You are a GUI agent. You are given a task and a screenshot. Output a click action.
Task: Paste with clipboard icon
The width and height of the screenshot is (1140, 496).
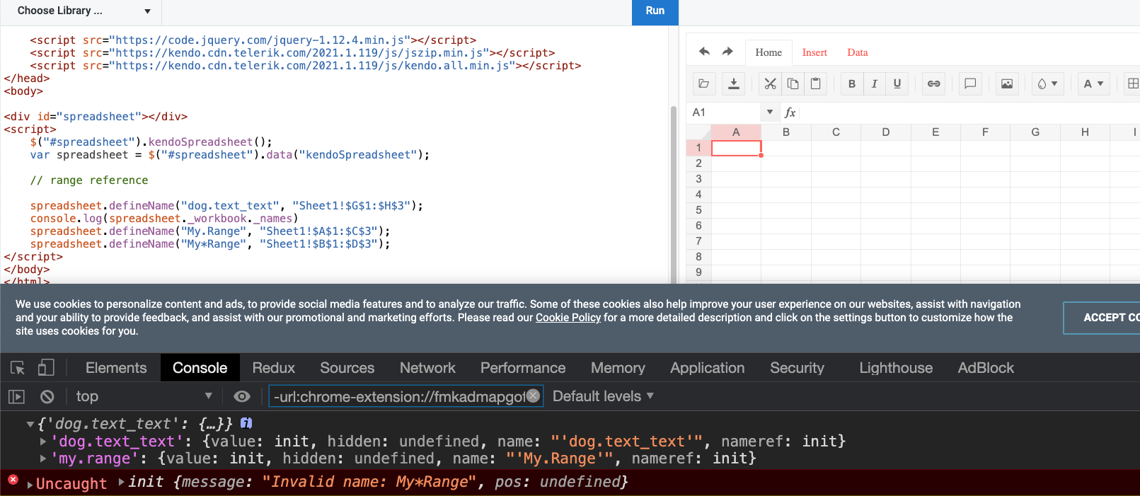point(816,83)
